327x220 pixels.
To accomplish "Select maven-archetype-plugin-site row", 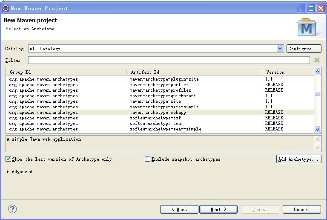I will click(161, 79).
